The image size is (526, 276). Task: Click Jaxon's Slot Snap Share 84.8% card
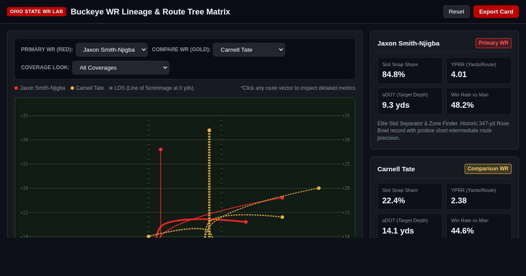[x=410, y=71]
